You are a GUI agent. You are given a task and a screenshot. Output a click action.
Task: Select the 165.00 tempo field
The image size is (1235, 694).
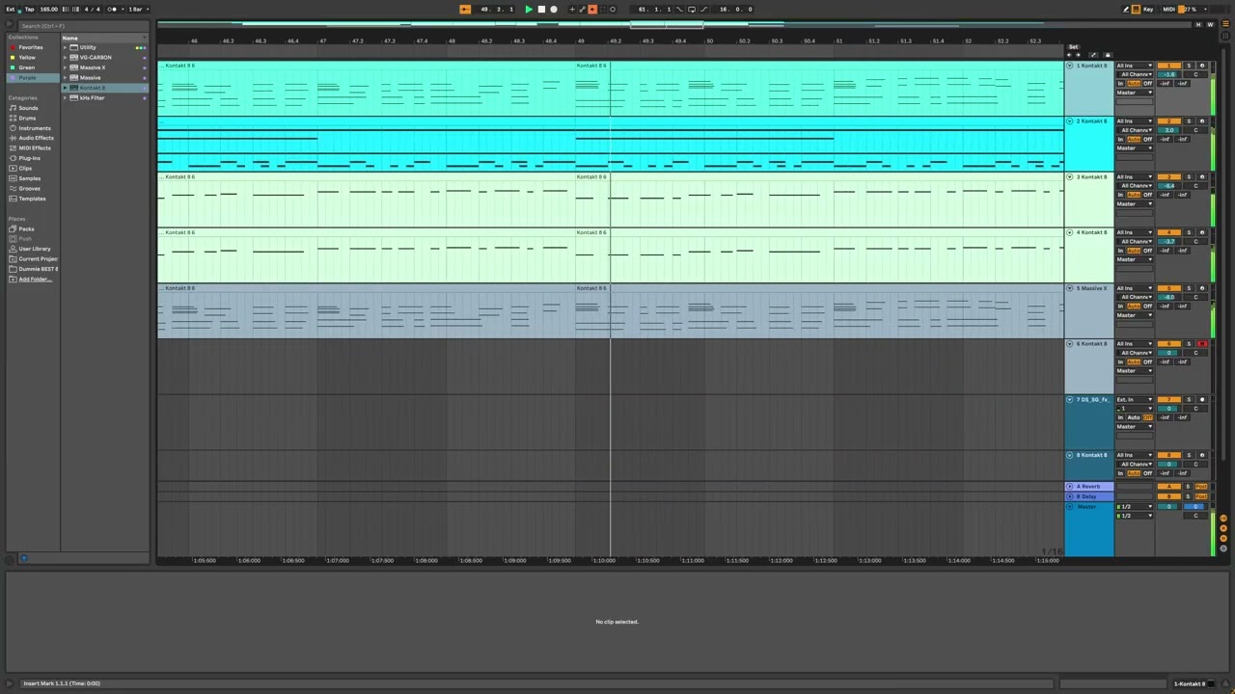(48, 9)
